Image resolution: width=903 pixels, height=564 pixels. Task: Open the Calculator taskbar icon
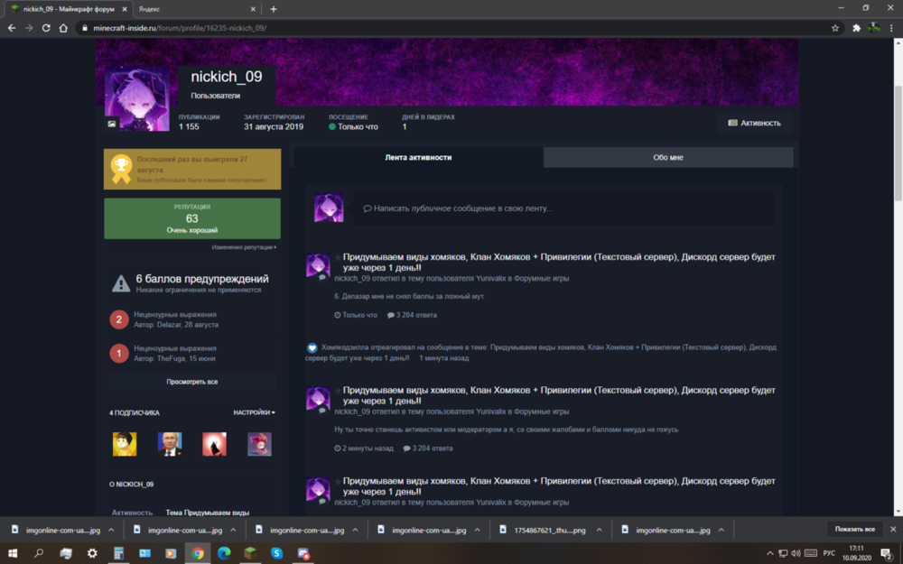click(x=118, y=553)
